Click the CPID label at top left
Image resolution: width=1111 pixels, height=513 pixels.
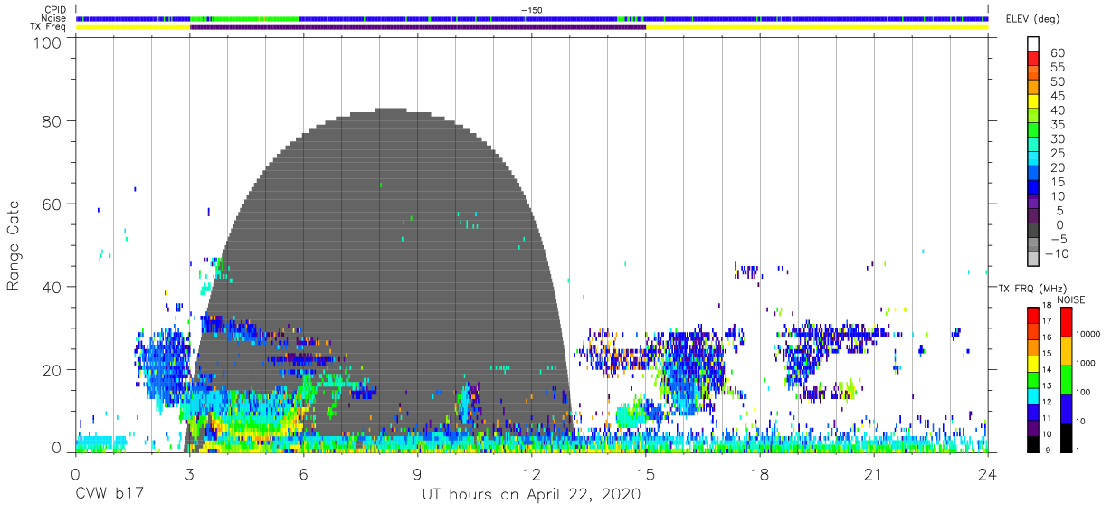56,9
